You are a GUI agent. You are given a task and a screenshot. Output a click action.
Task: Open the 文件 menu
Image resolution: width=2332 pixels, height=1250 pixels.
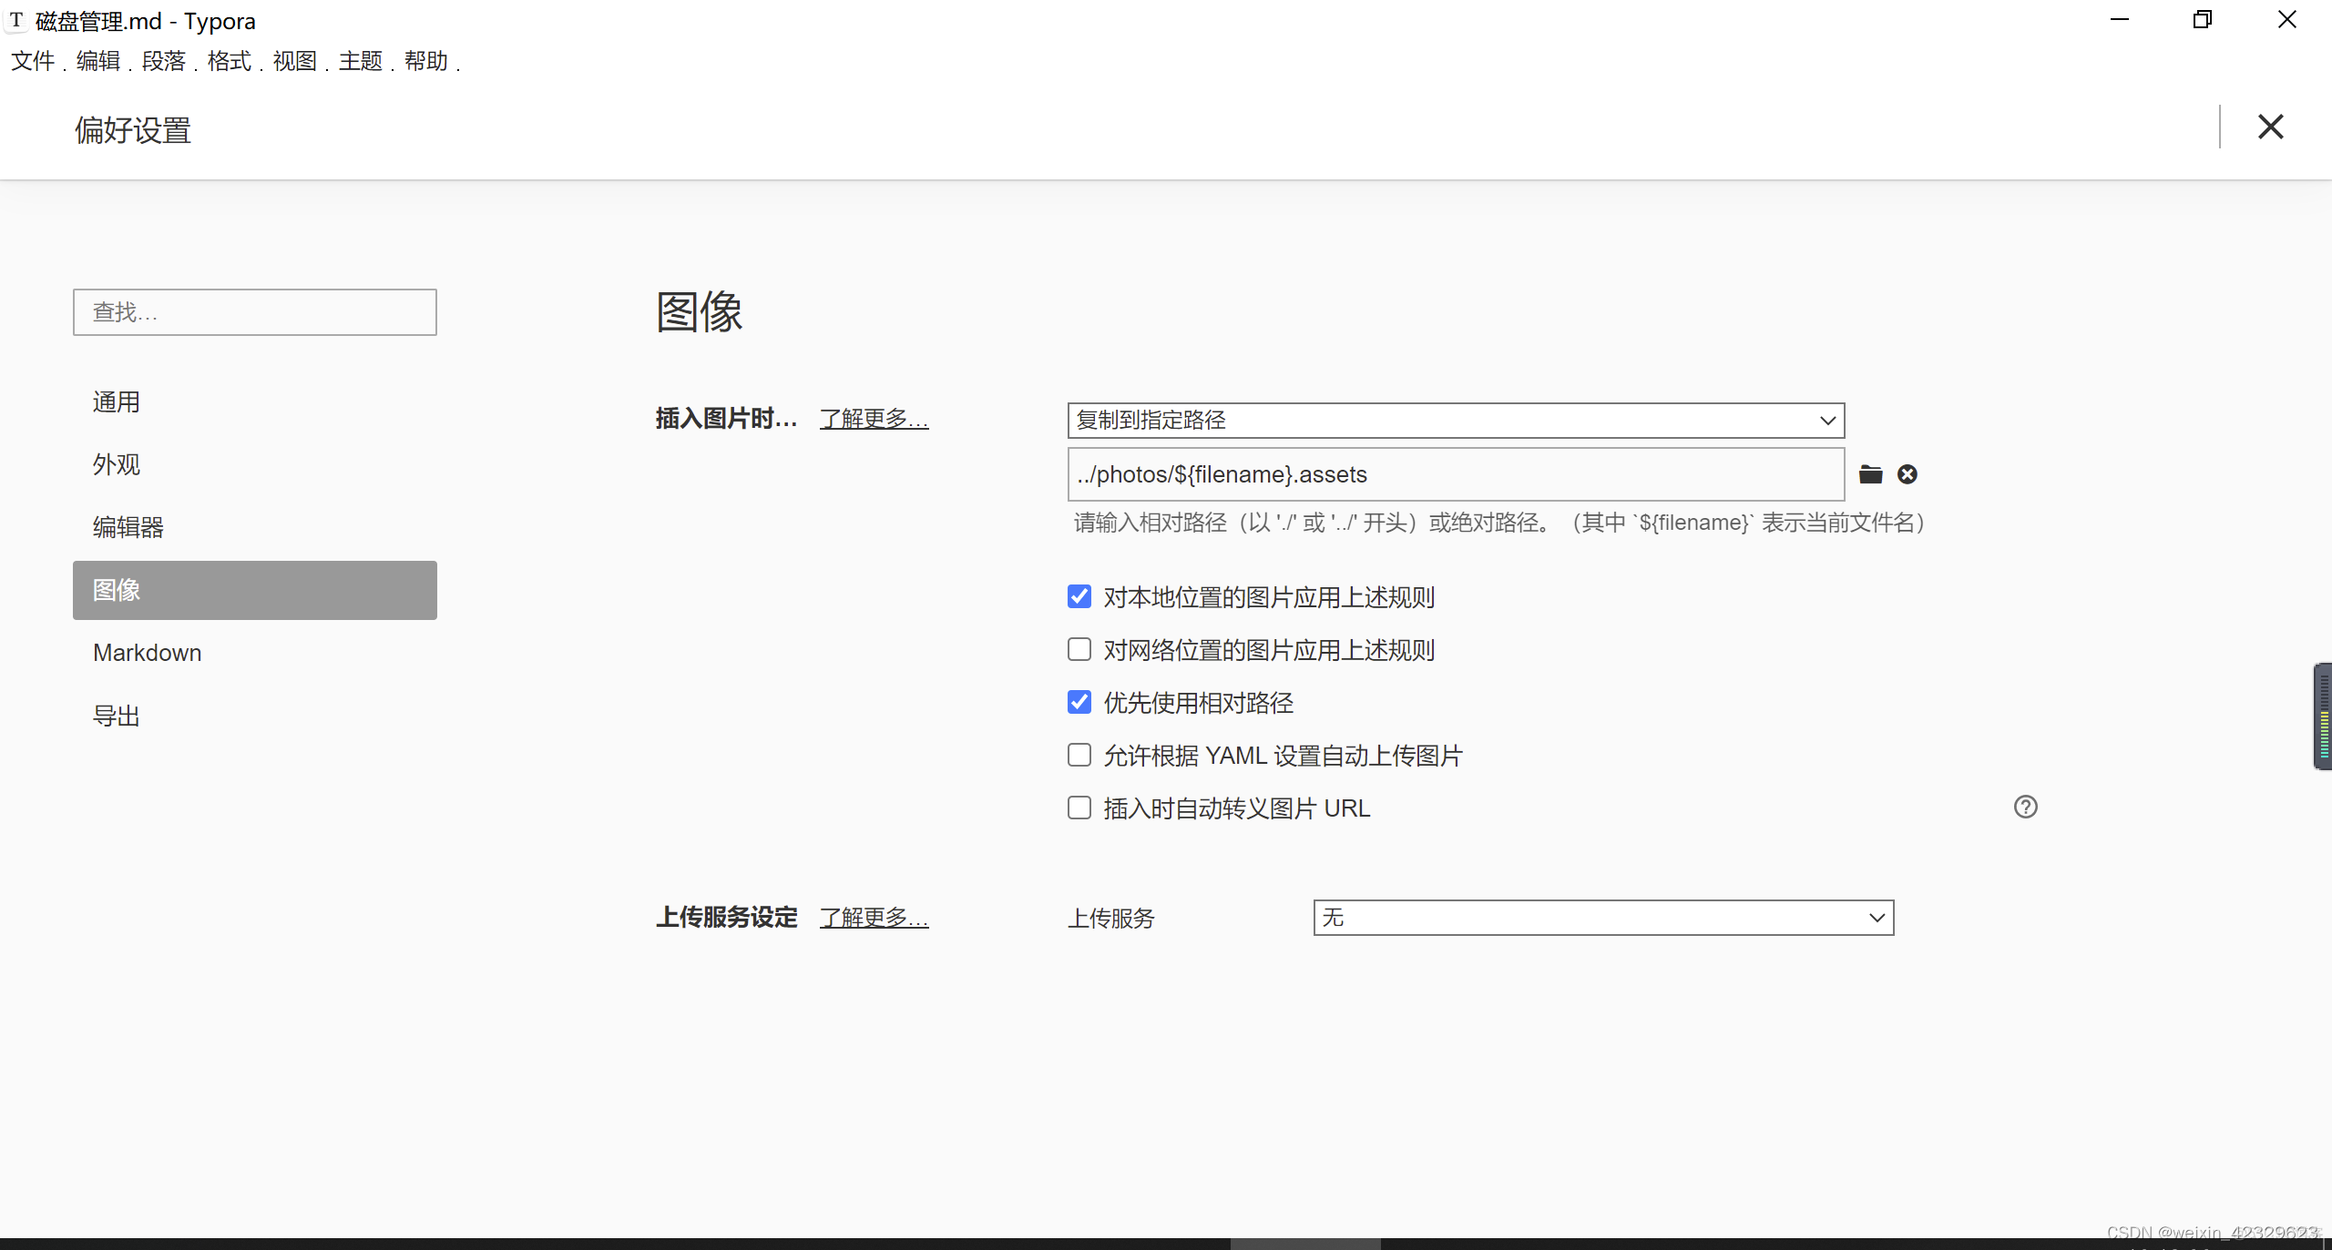coord(33,61)
